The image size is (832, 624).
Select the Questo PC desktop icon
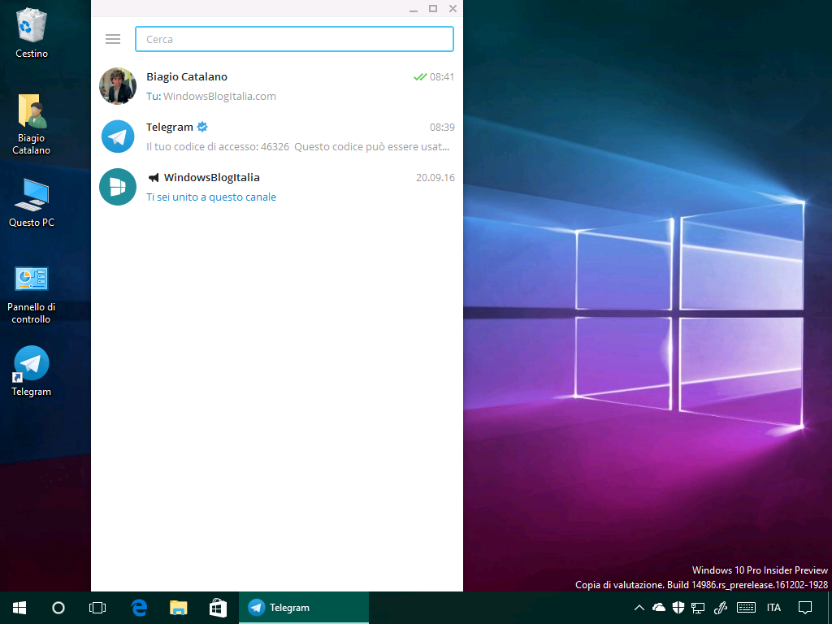(x=32, y=203)
